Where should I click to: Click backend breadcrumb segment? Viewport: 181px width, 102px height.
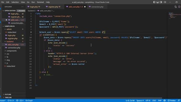click(x=31, y=11)
